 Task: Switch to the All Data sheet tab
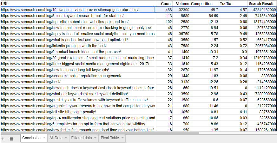click(x=56, y=138)
